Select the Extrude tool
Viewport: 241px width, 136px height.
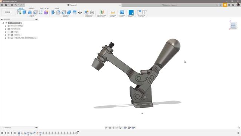24,12
